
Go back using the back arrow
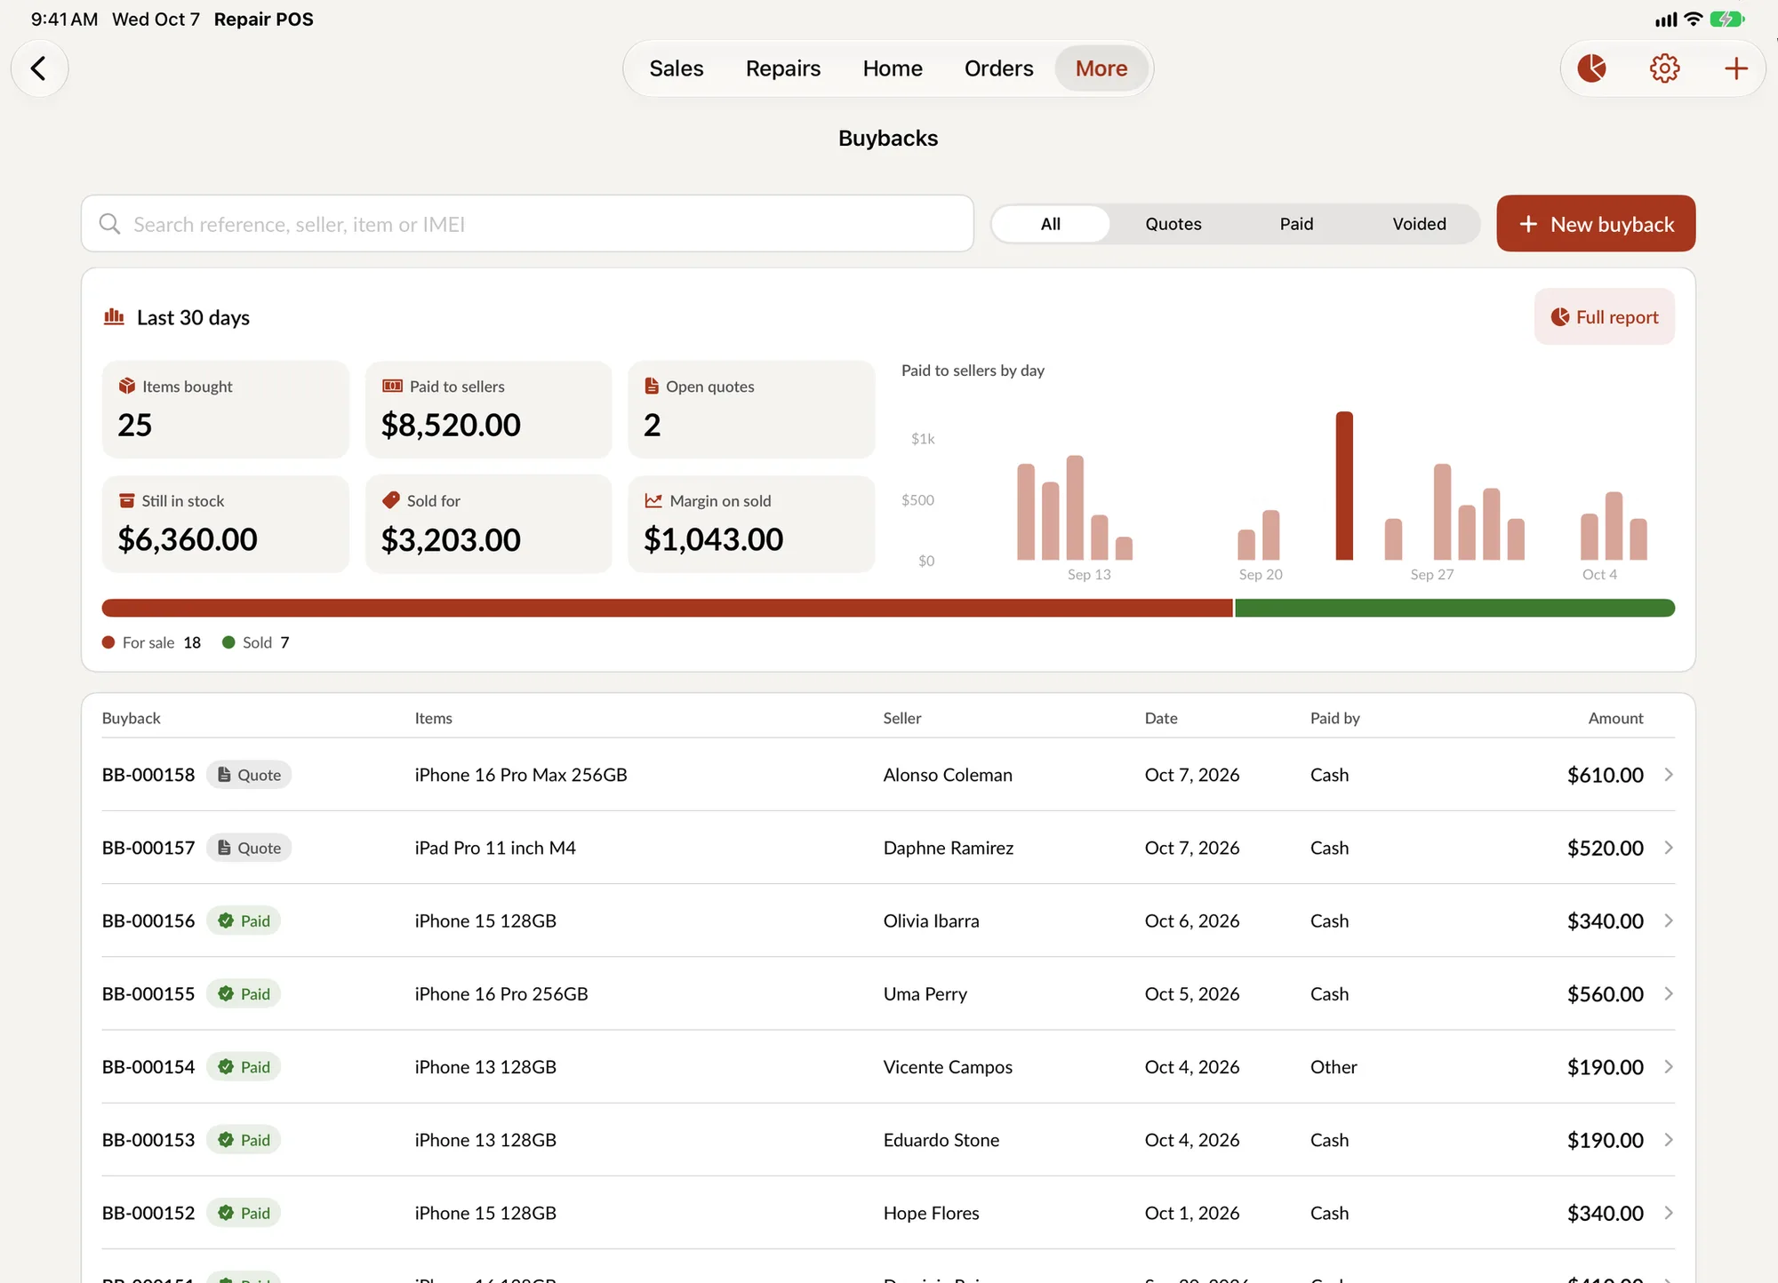coord(39,68)
